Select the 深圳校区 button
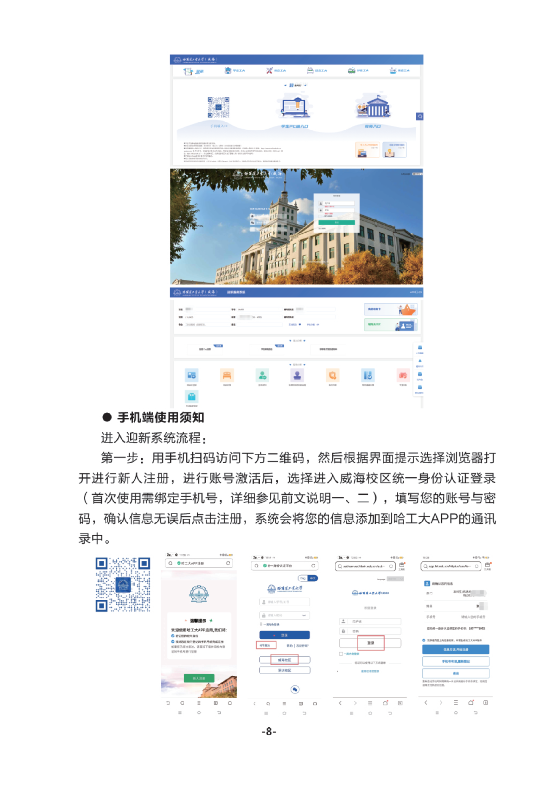This screenshot has height=792, width=538. click(x=284, y=670)
